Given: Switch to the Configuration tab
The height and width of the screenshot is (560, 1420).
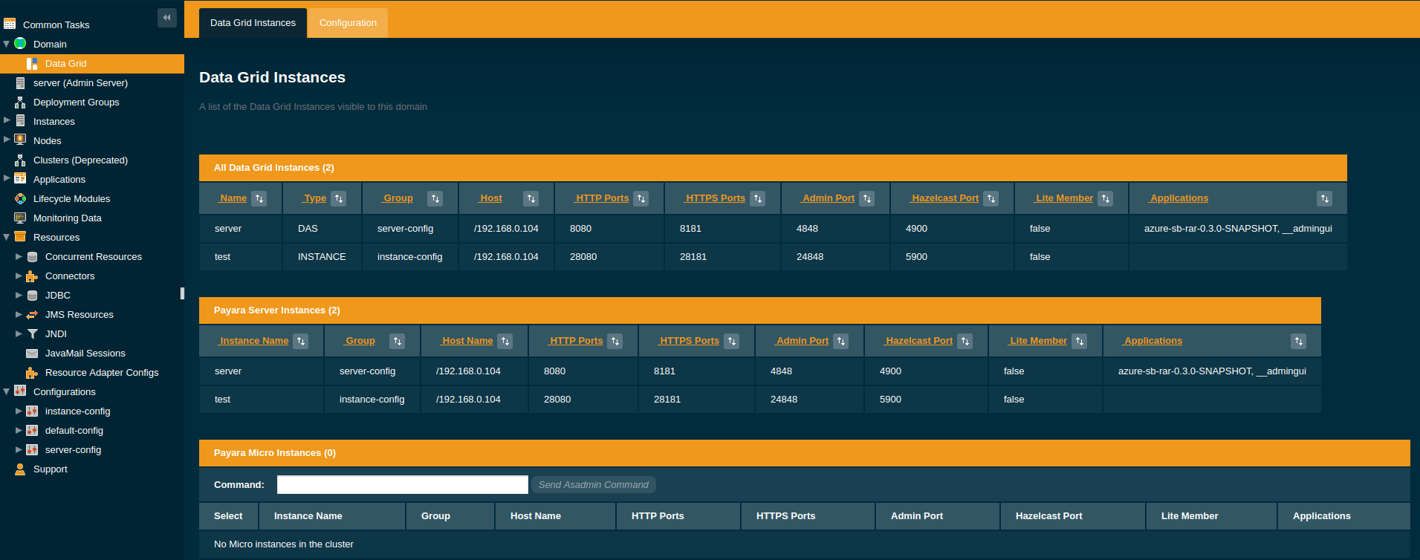Looking at the screenshot, I should pos(348,23).
